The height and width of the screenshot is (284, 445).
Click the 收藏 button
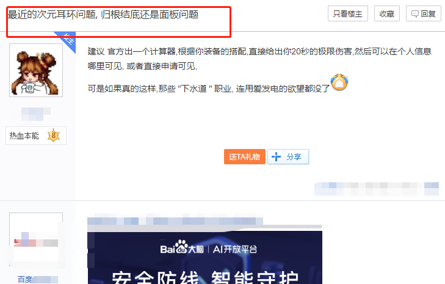(x=387, y=13)
